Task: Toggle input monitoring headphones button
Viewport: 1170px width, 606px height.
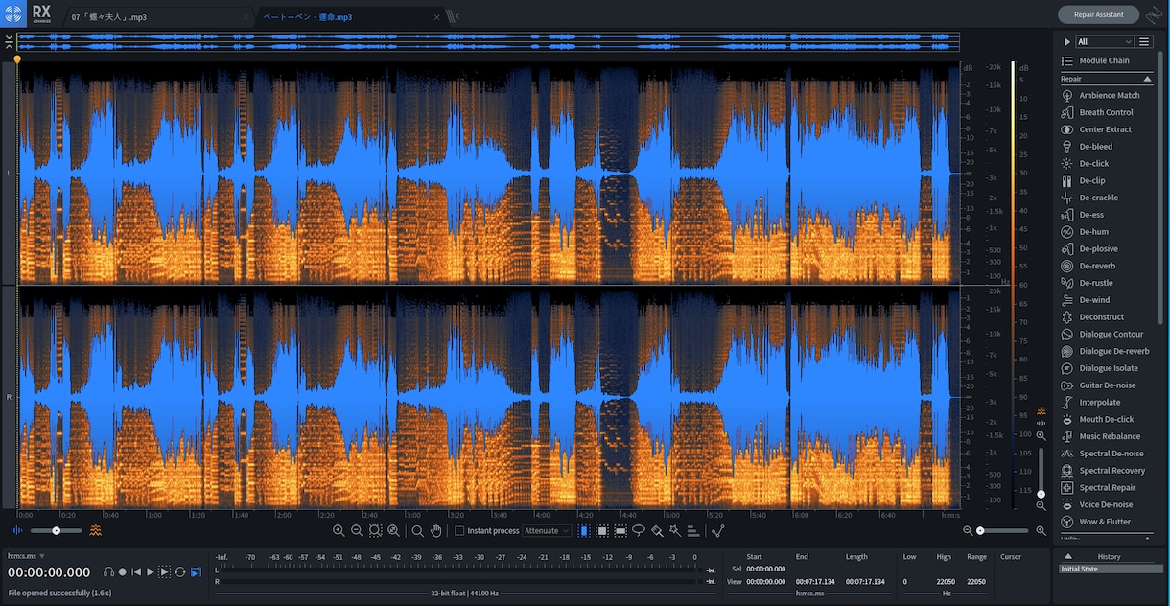Action: 108,572
